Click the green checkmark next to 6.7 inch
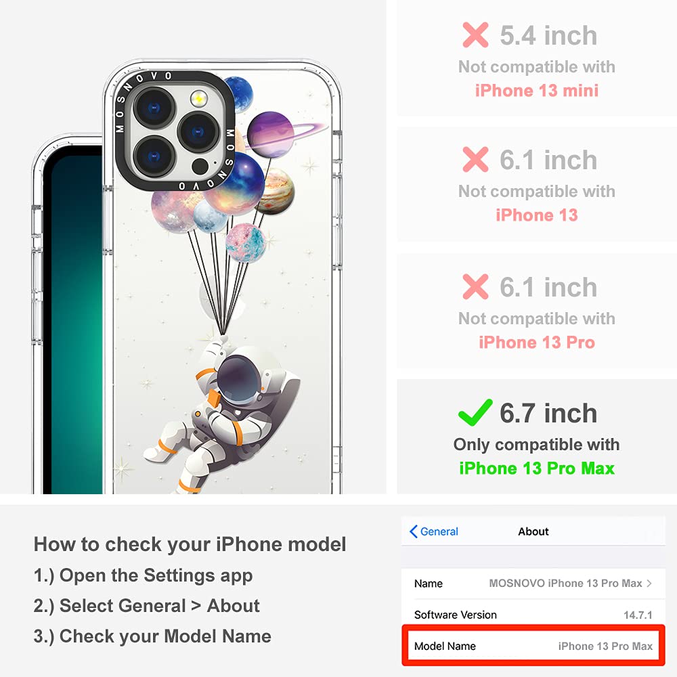Image resolution: width=677 pixels, height=677 pixels. coord(475,413)
